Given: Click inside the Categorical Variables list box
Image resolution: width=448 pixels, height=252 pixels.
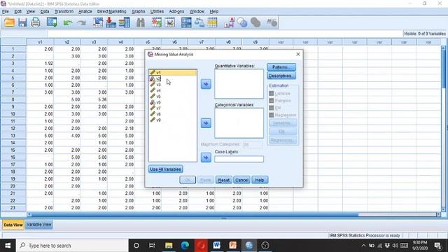Looking at the screenshot, I should tap(239, 123).
